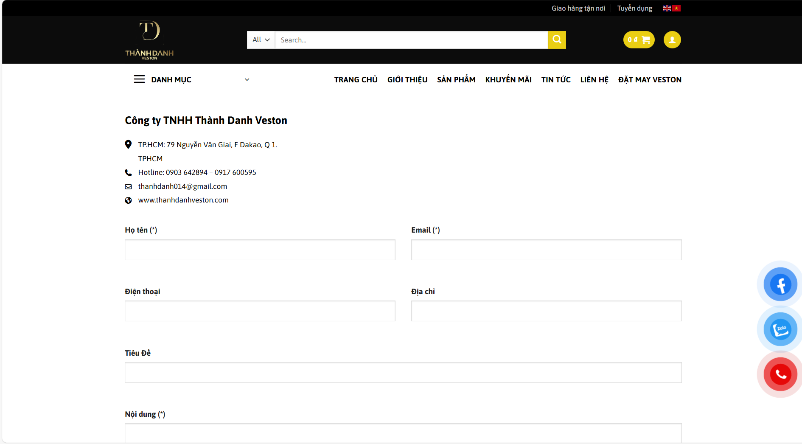
Task: Click the user account icon
Action: [672, 40]
